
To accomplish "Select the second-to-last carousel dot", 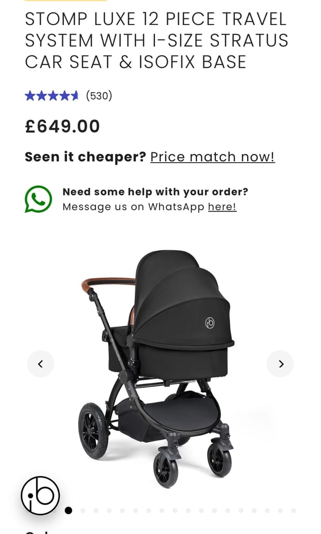I will click(280, 511).
